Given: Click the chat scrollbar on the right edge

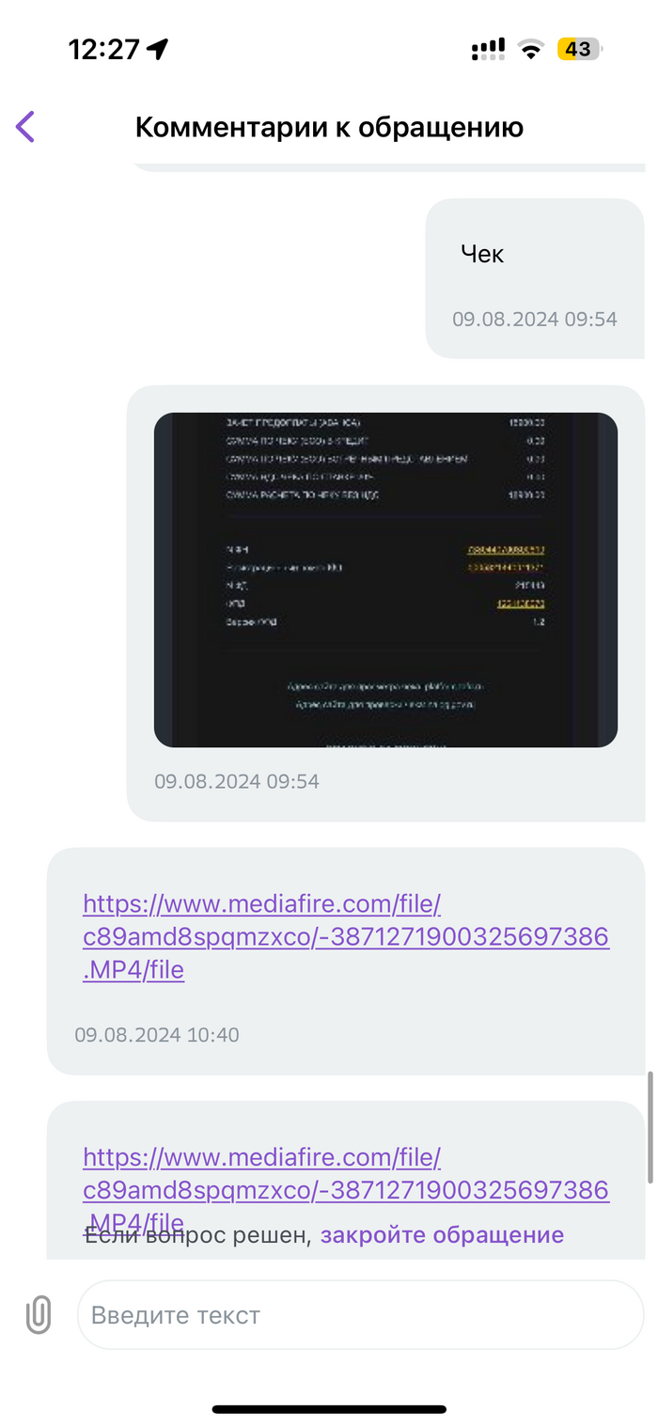Looking at the screenshot, I should pos(650,1127).
